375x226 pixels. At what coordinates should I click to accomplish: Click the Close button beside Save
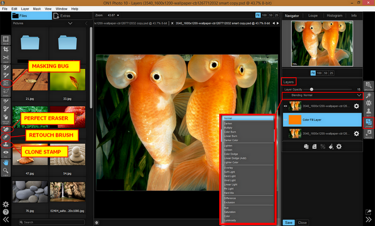click(x=302, y=223)
